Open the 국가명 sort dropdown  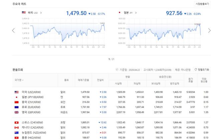click(x=19, y=80)
